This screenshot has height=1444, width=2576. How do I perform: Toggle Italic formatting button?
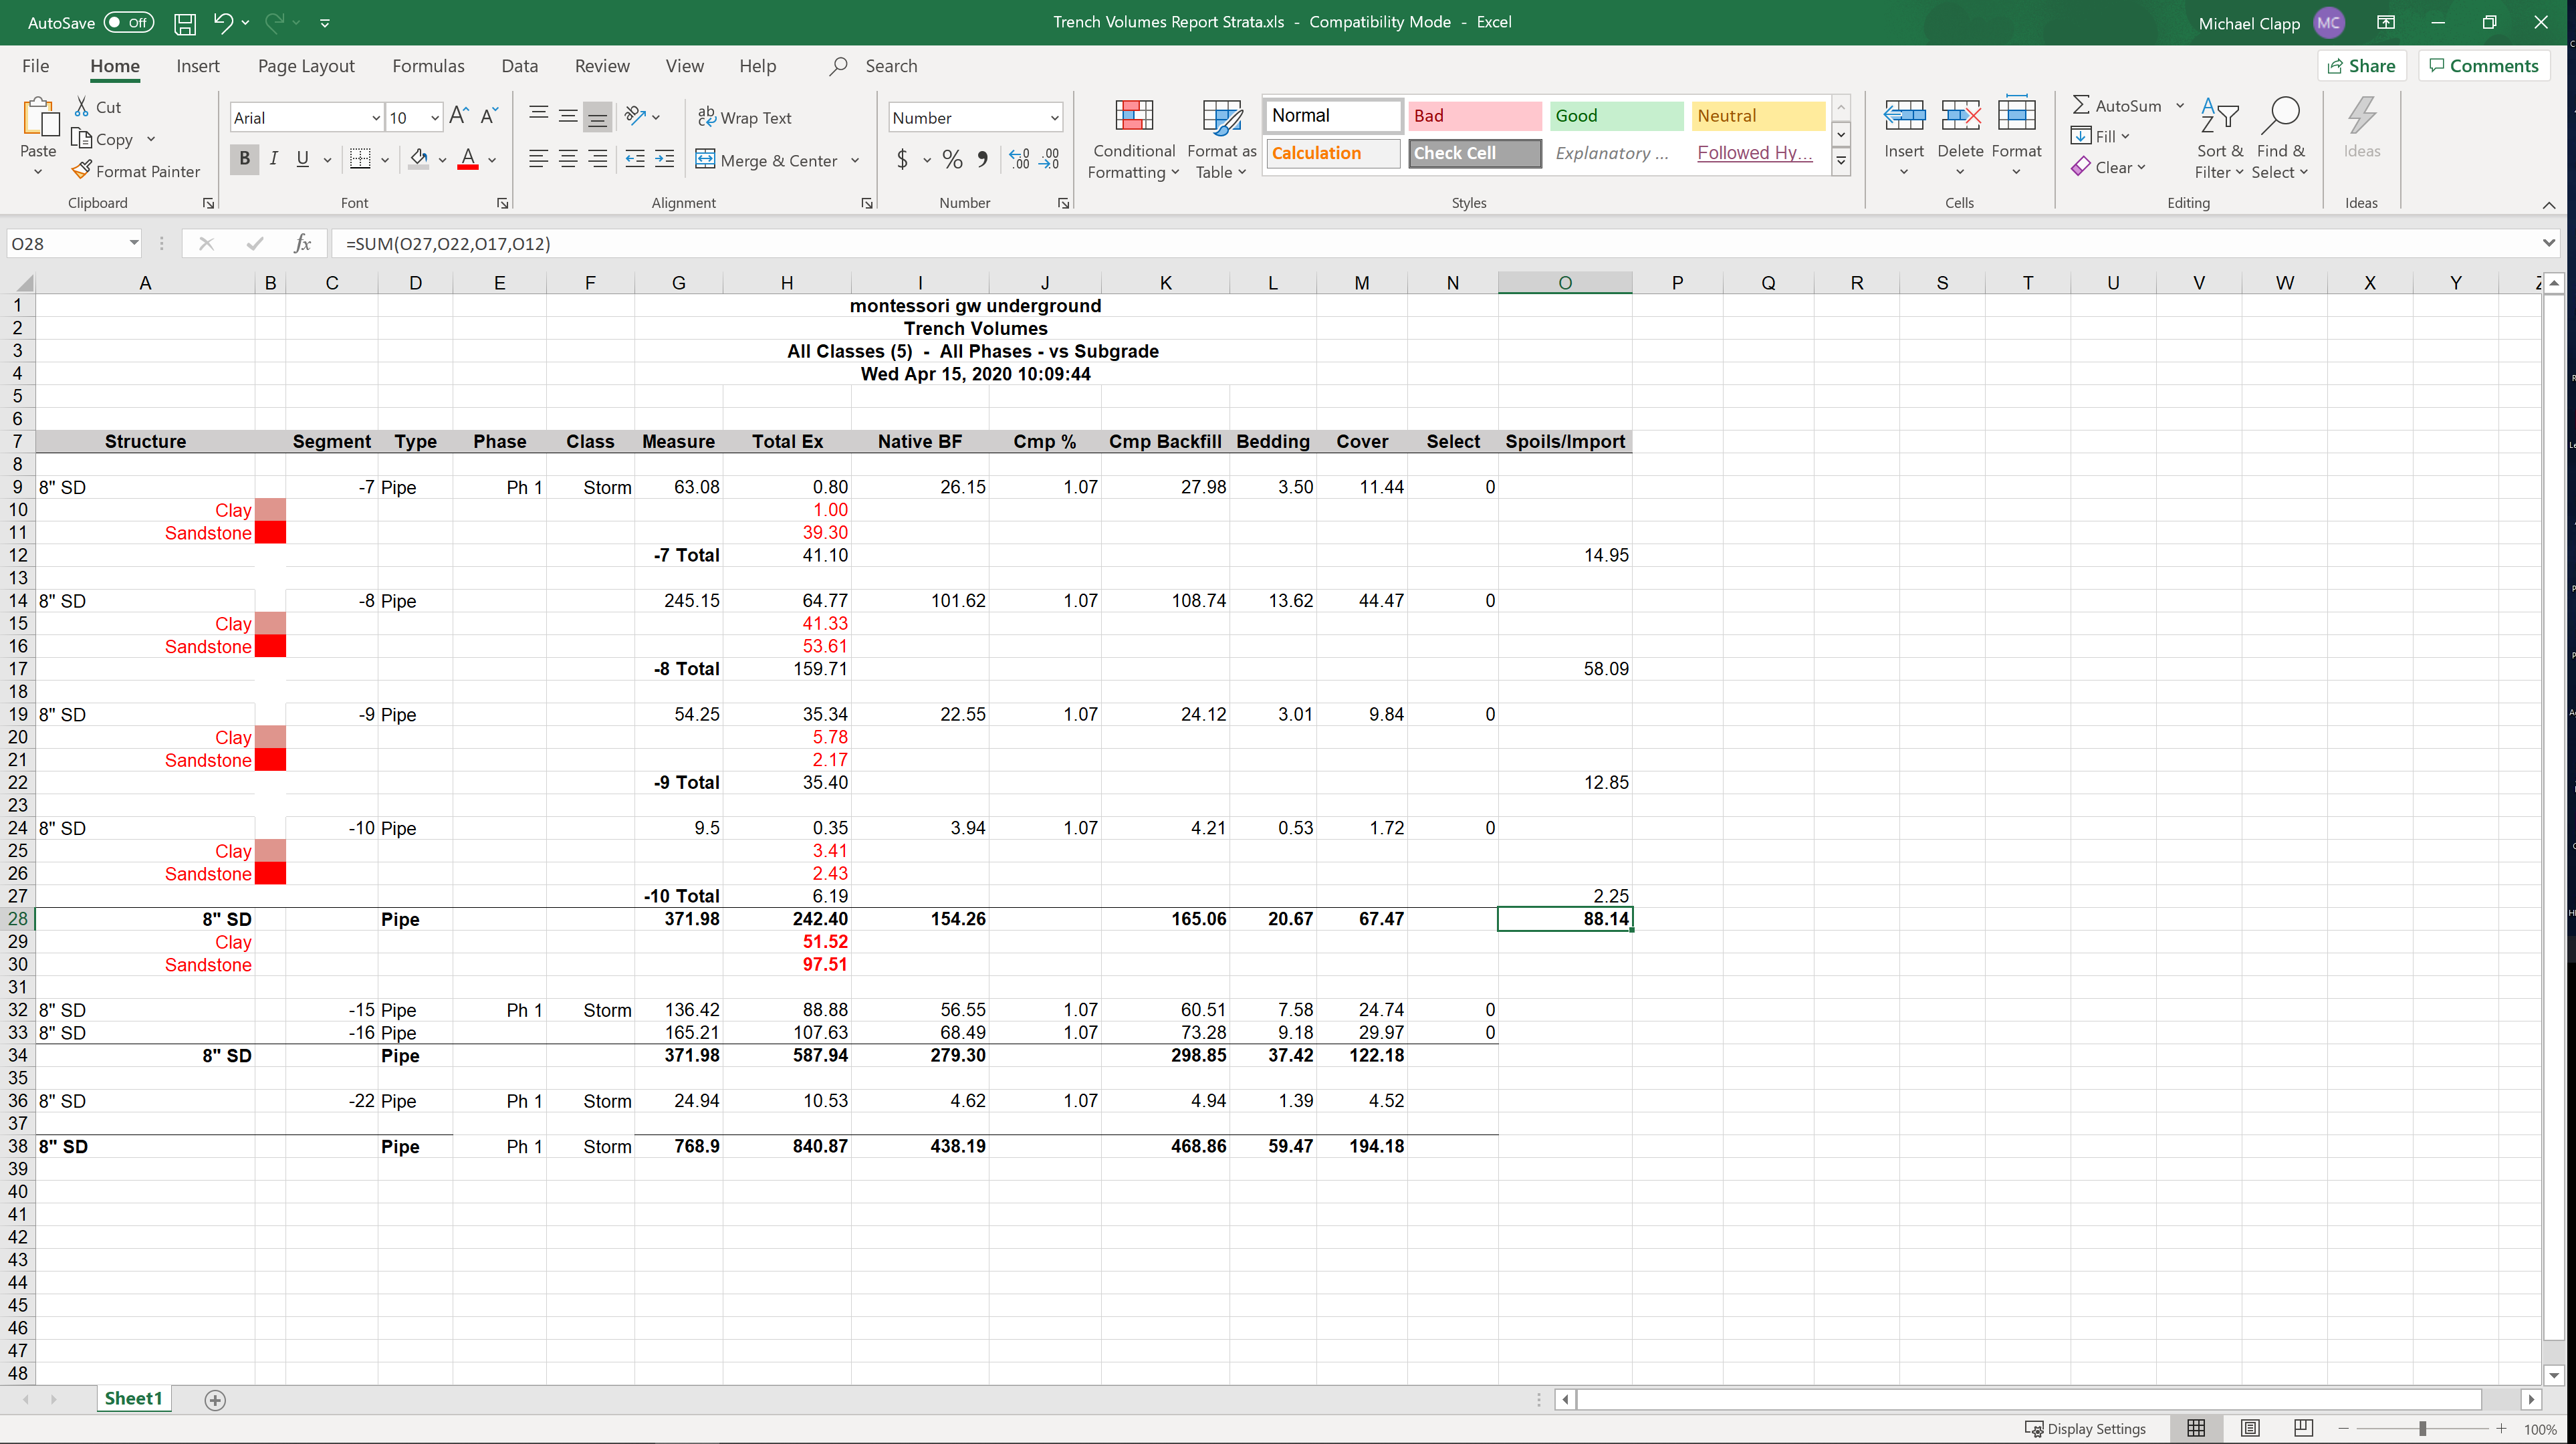tap(273, 159)
